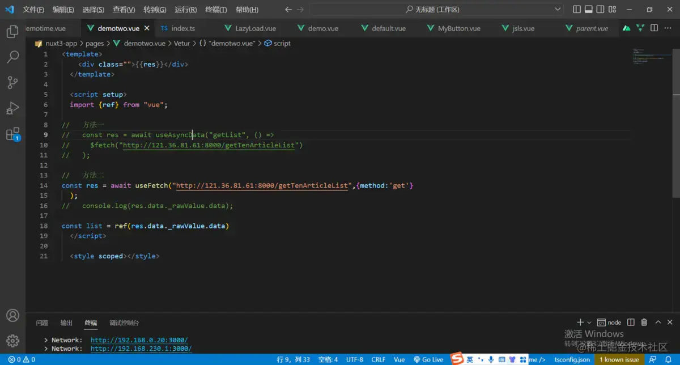
Task: Open the Accounts menu in activity bar
Action: pos(12,316)
